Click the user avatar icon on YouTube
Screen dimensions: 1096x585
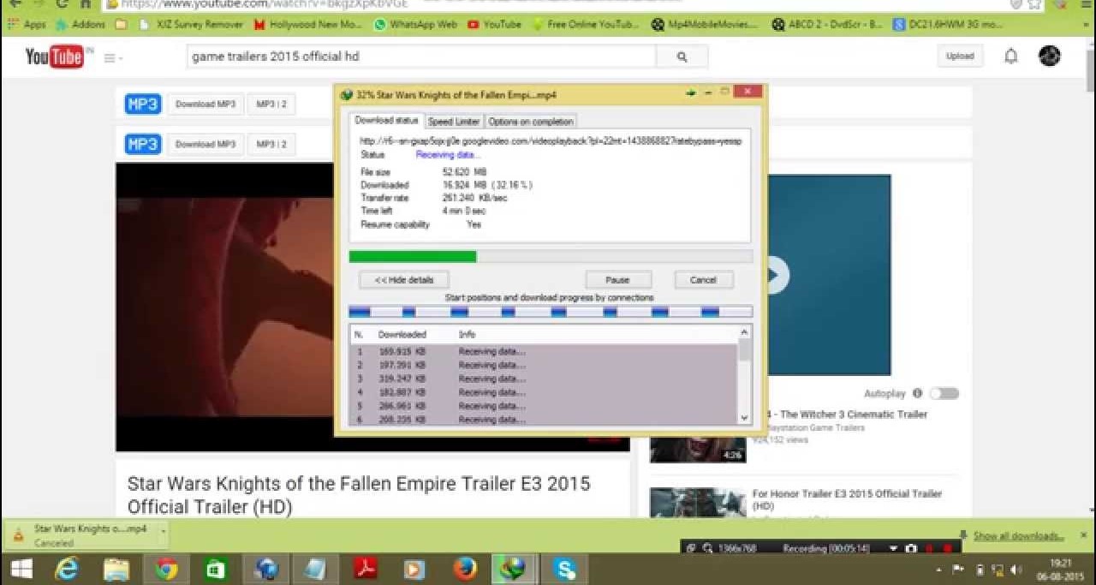click(1049, 57)
